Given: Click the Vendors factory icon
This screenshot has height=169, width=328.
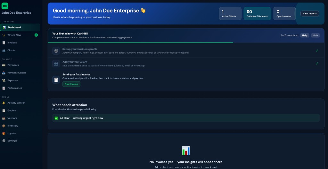Looking at the screenshot, I should [x=4, y=118].
